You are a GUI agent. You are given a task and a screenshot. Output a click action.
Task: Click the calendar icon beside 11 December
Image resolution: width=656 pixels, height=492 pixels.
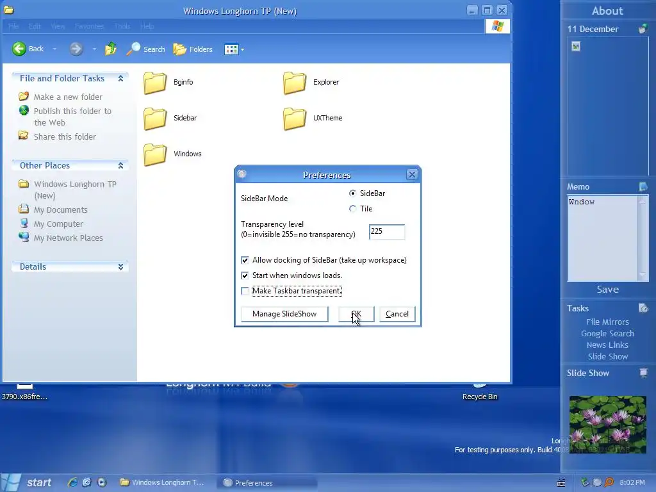click(x=642, y=29)
